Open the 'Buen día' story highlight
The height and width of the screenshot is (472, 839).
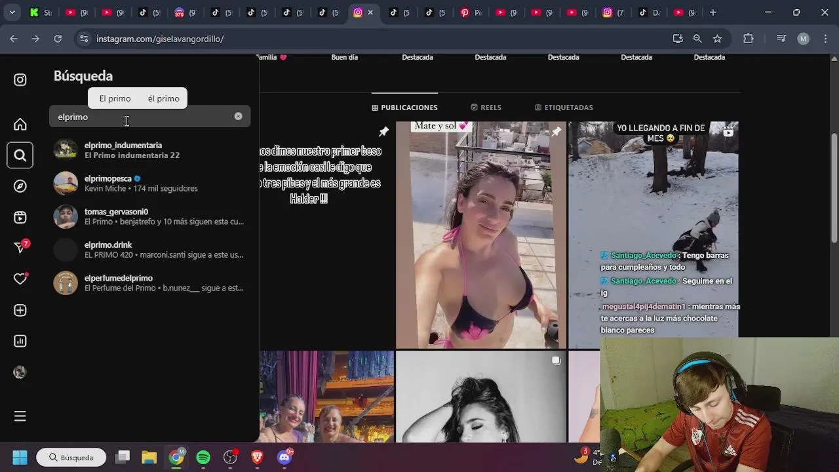(x=345, y=57)
